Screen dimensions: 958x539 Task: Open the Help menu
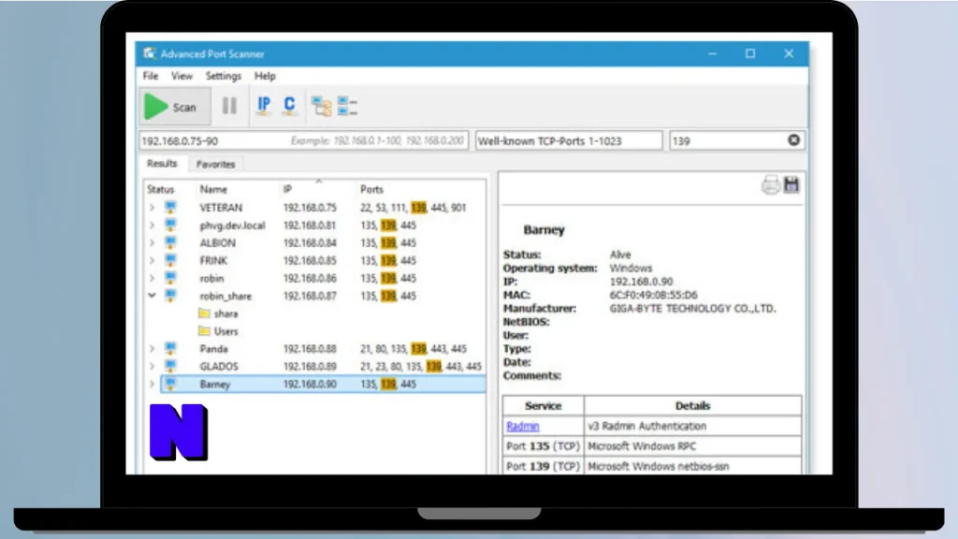coord(265,76)
